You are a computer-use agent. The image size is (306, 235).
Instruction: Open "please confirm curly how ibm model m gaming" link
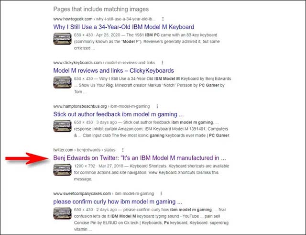click(118, 201)
